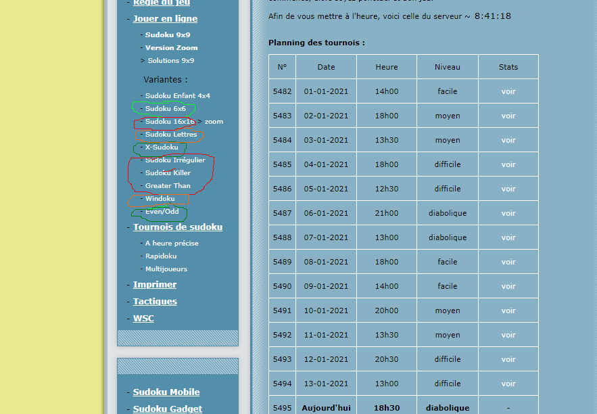The height and width of the screenshot is (414, 597).
Task: Open the Jouer en ligne section
Action: 165,19
